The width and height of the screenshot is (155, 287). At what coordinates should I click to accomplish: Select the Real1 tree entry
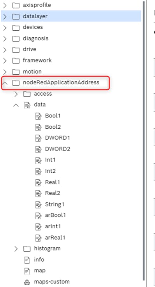(x=53, y=182)
